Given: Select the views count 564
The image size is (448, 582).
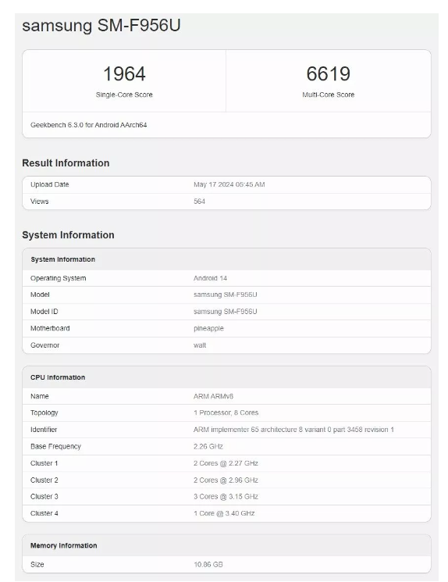Looking at the screenshot, I should tap(199, 202).
